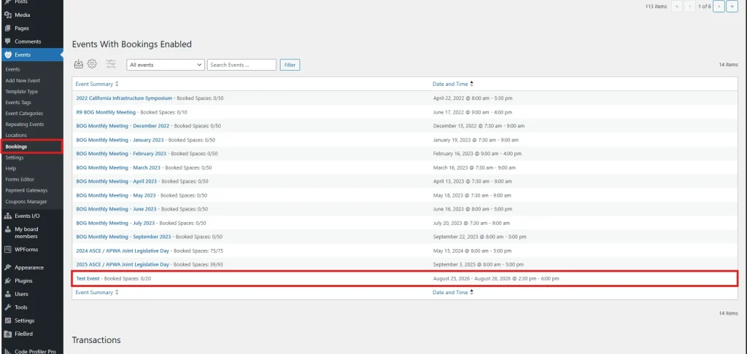The image size is (747, 354).
Task: Open BOG Monthly Meeting - June 2023
Action: (116, 209)
